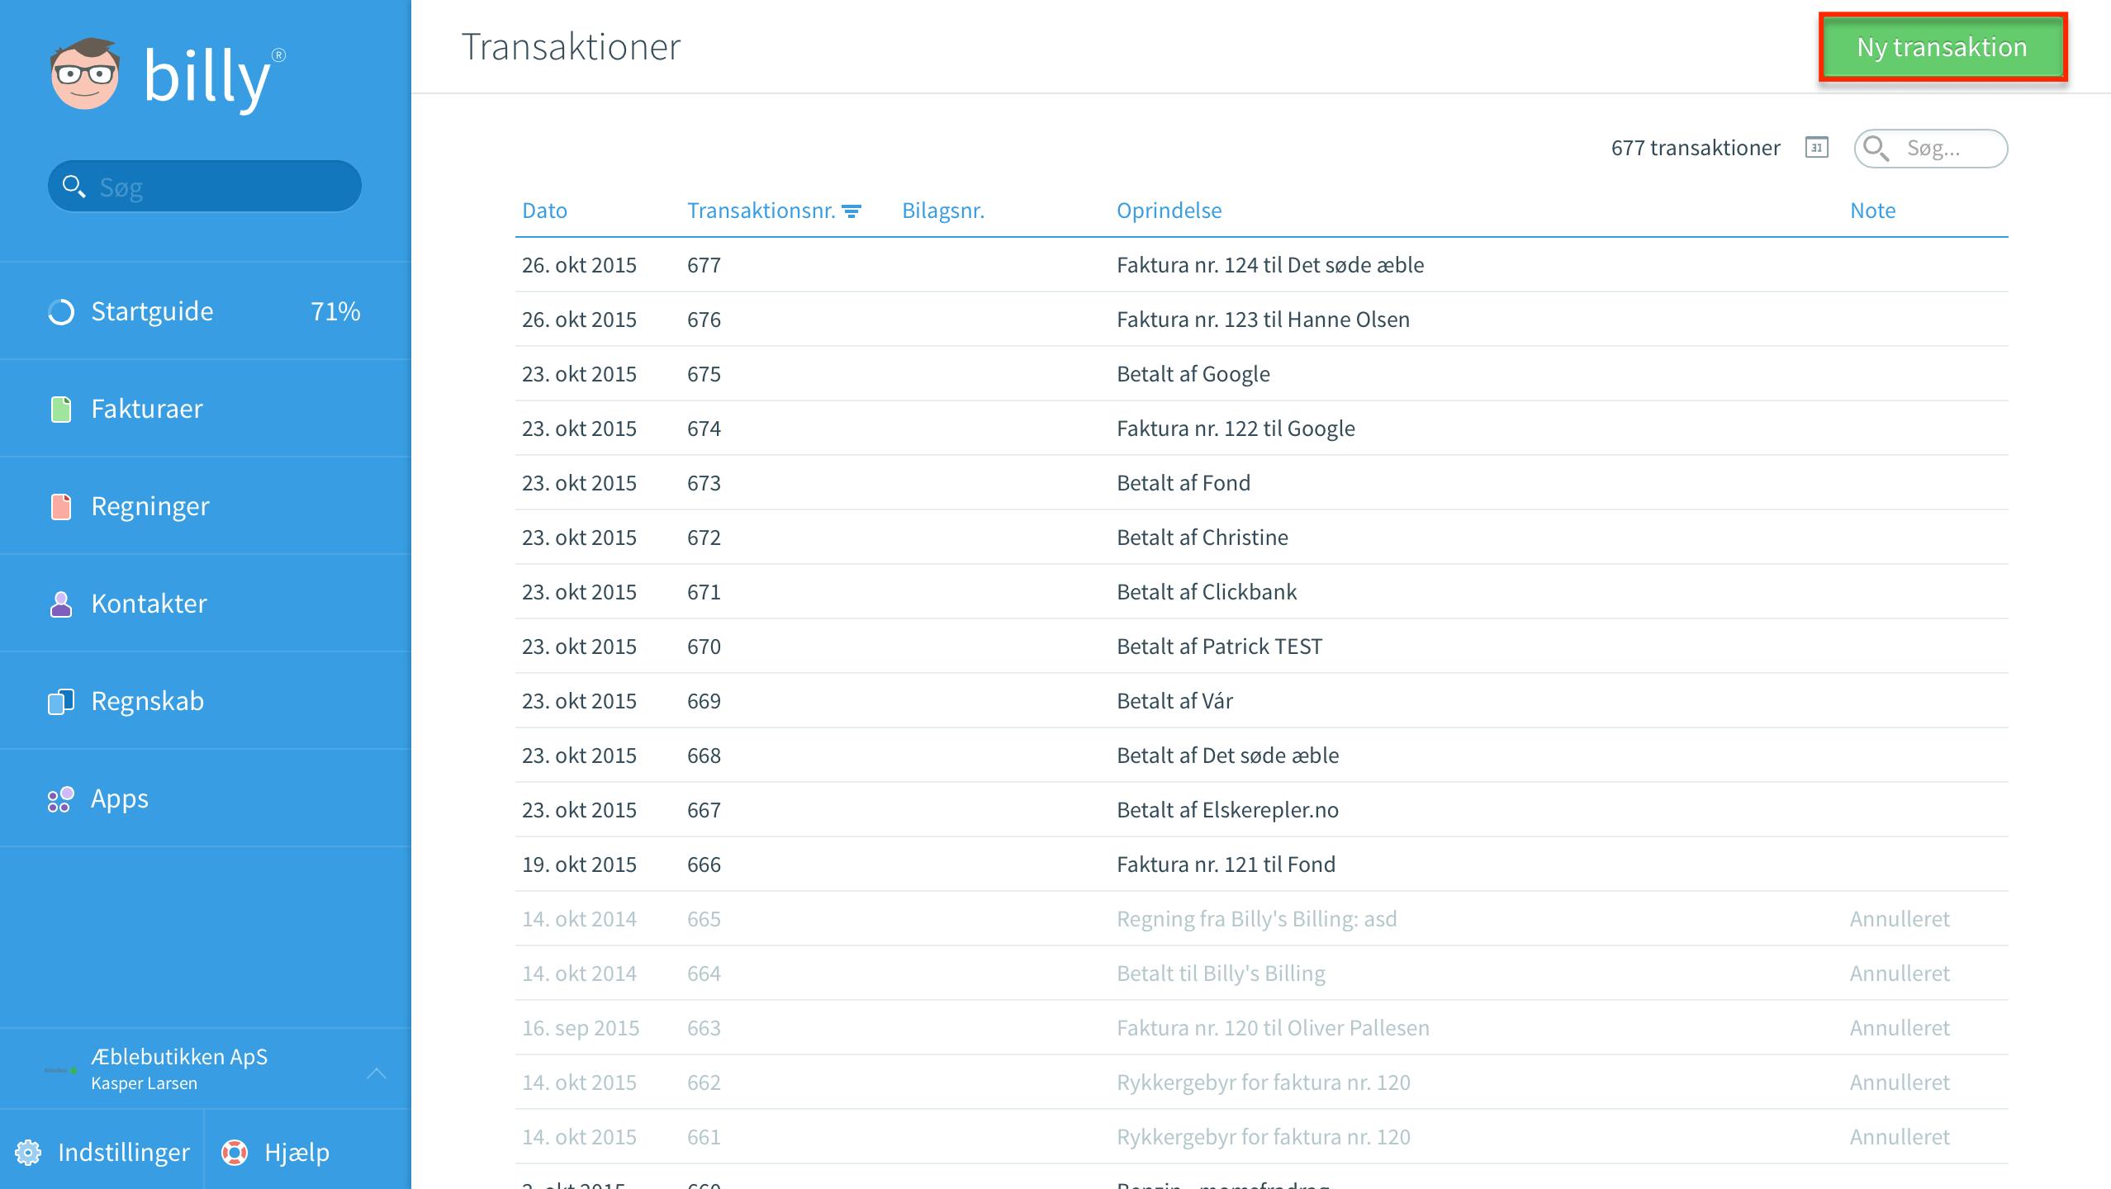Click the 677 transaktioner count label
Image resolution: width=2111 pixels, height=1189 pixels.
(x=1696, y=148)
